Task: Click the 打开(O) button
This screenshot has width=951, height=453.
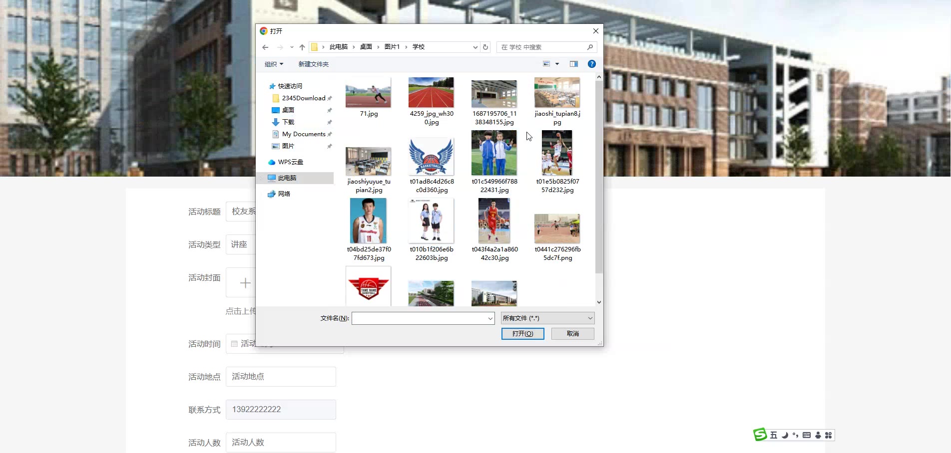Action: point(522,334)
